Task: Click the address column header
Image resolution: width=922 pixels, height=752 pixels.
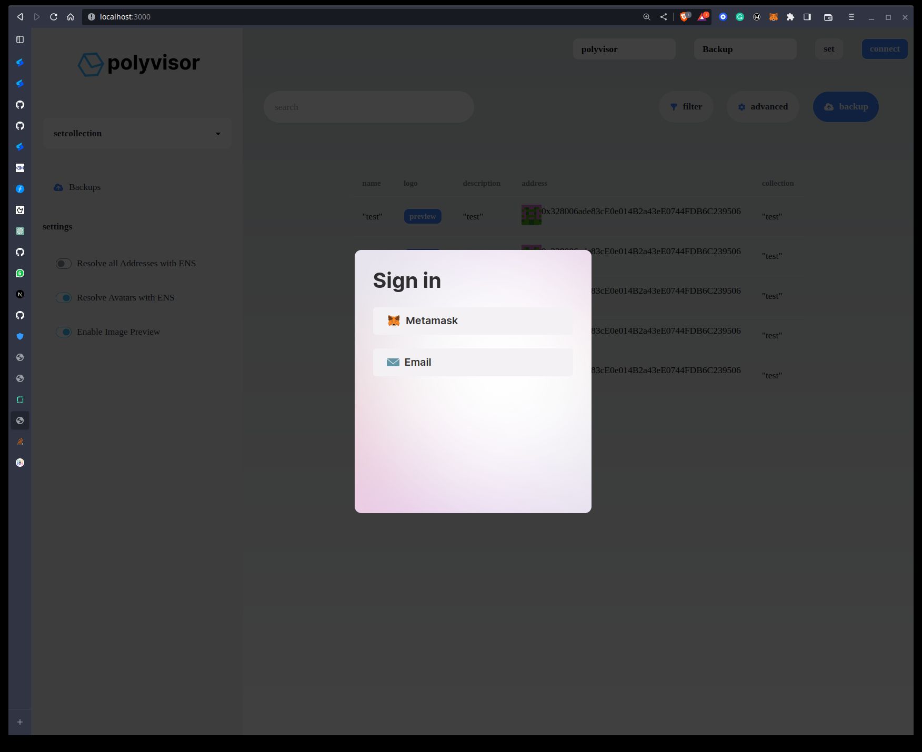Action: pyautogui.click(x=534, y=183)
